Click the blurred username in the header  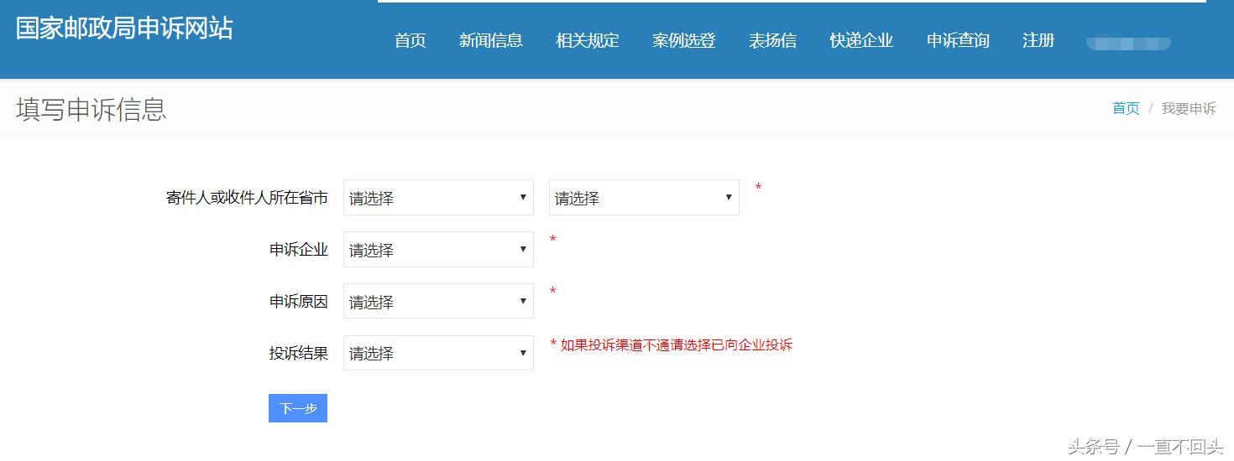tap(1128, 44)
